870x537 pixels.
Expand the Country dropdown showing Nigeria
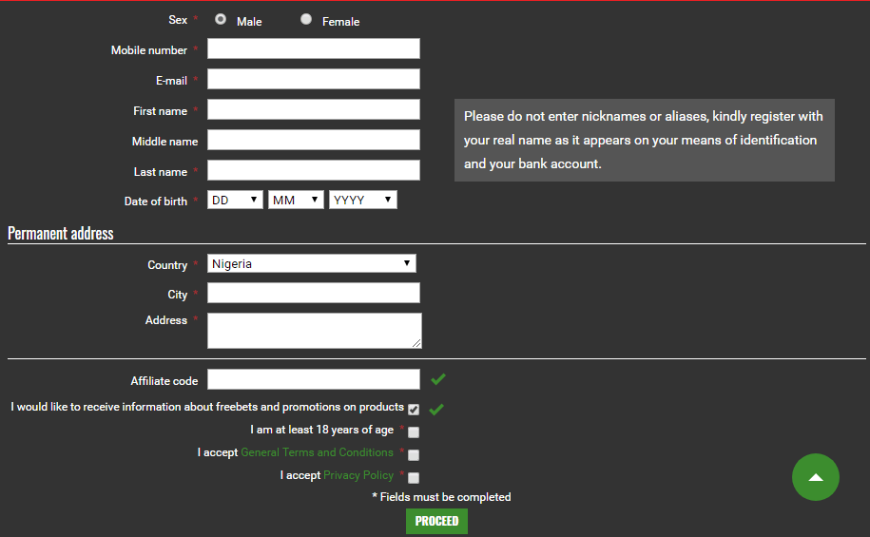[312, 263]
